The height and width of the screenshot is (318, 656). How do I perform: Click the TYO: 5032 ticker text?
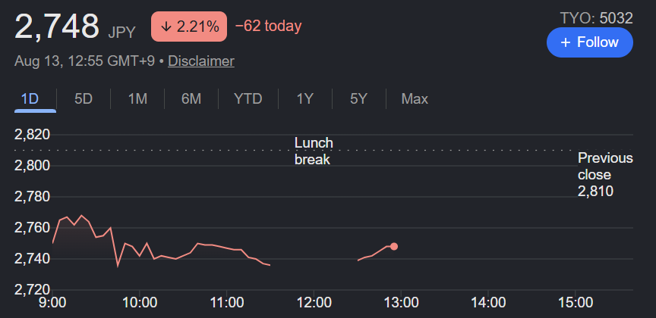(596, 18)
